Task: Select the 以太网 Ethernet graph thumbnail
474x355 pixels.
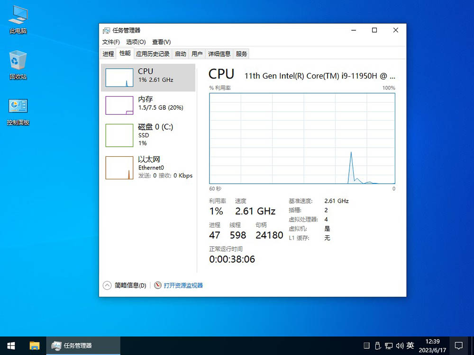Action: (119, 168)
